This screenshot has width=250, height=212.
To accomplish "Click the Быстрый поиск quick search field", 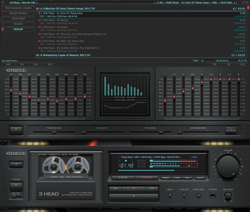I will point(18,60).
